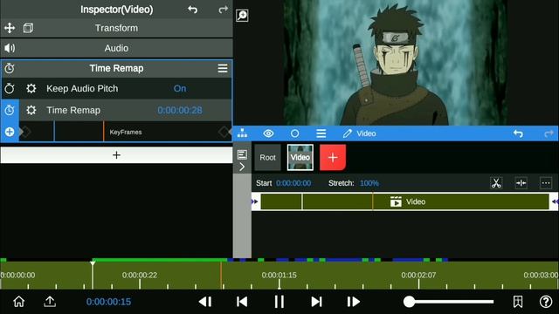
Task: Add a new effect with plus bar
Action: click(116, 155)
